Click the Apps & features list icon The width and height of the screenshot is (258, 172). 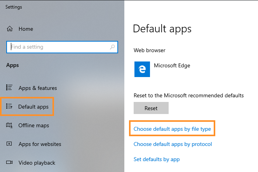(9, 88)
